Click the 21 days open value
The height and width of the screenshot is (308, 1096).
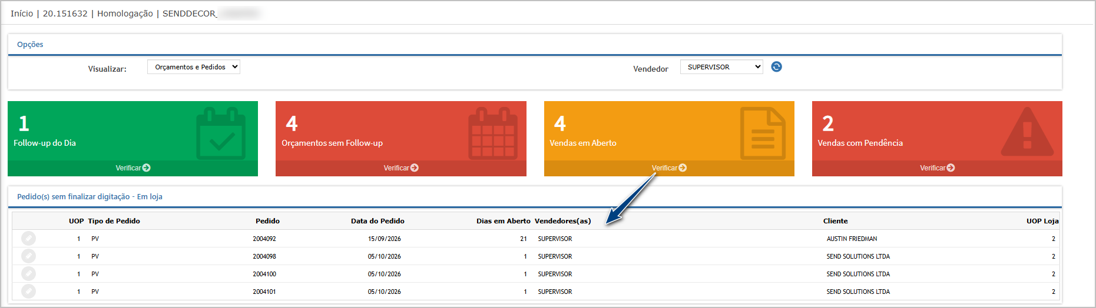pos(524,239)
